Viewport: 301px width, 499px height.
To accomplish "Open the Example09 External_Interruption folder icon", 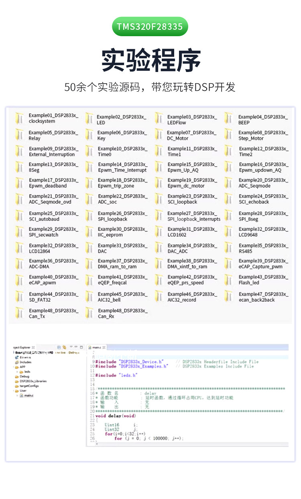I will pos(19,151).
